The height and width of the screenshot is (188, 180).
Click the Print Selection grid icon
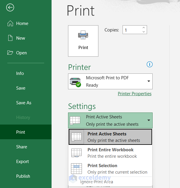click(x=76, y=169)
